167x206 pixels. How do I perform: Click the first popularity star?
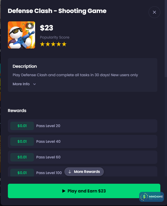(42, 44)
